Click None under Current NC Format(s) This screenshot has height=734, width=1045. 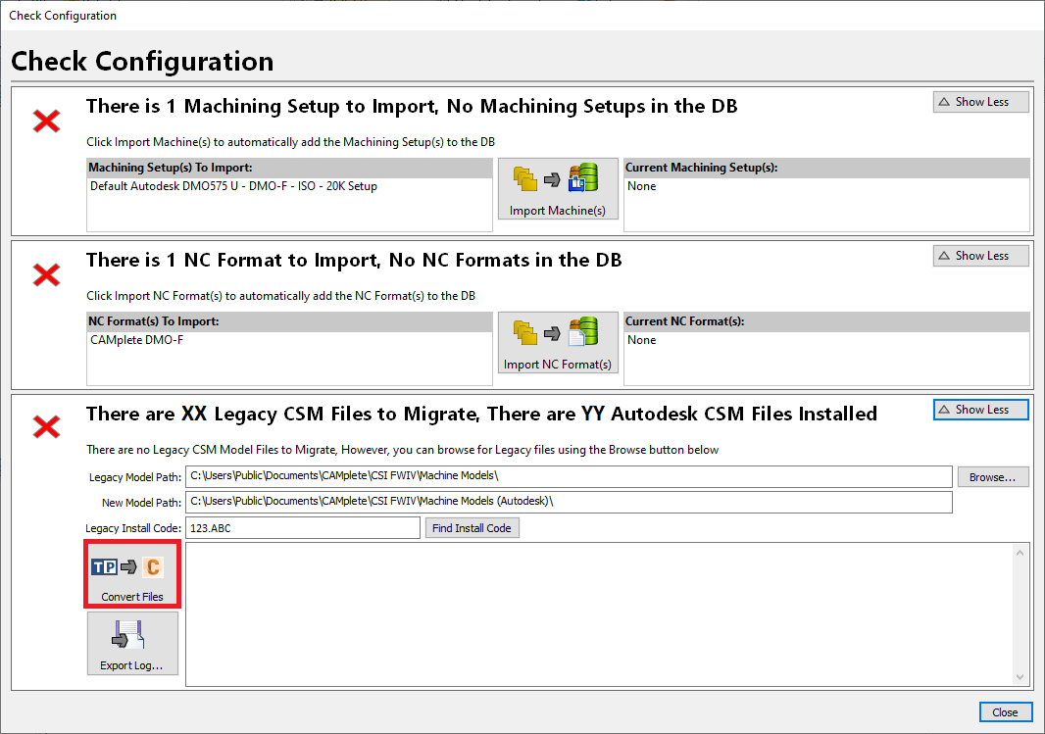click(642, 340)
